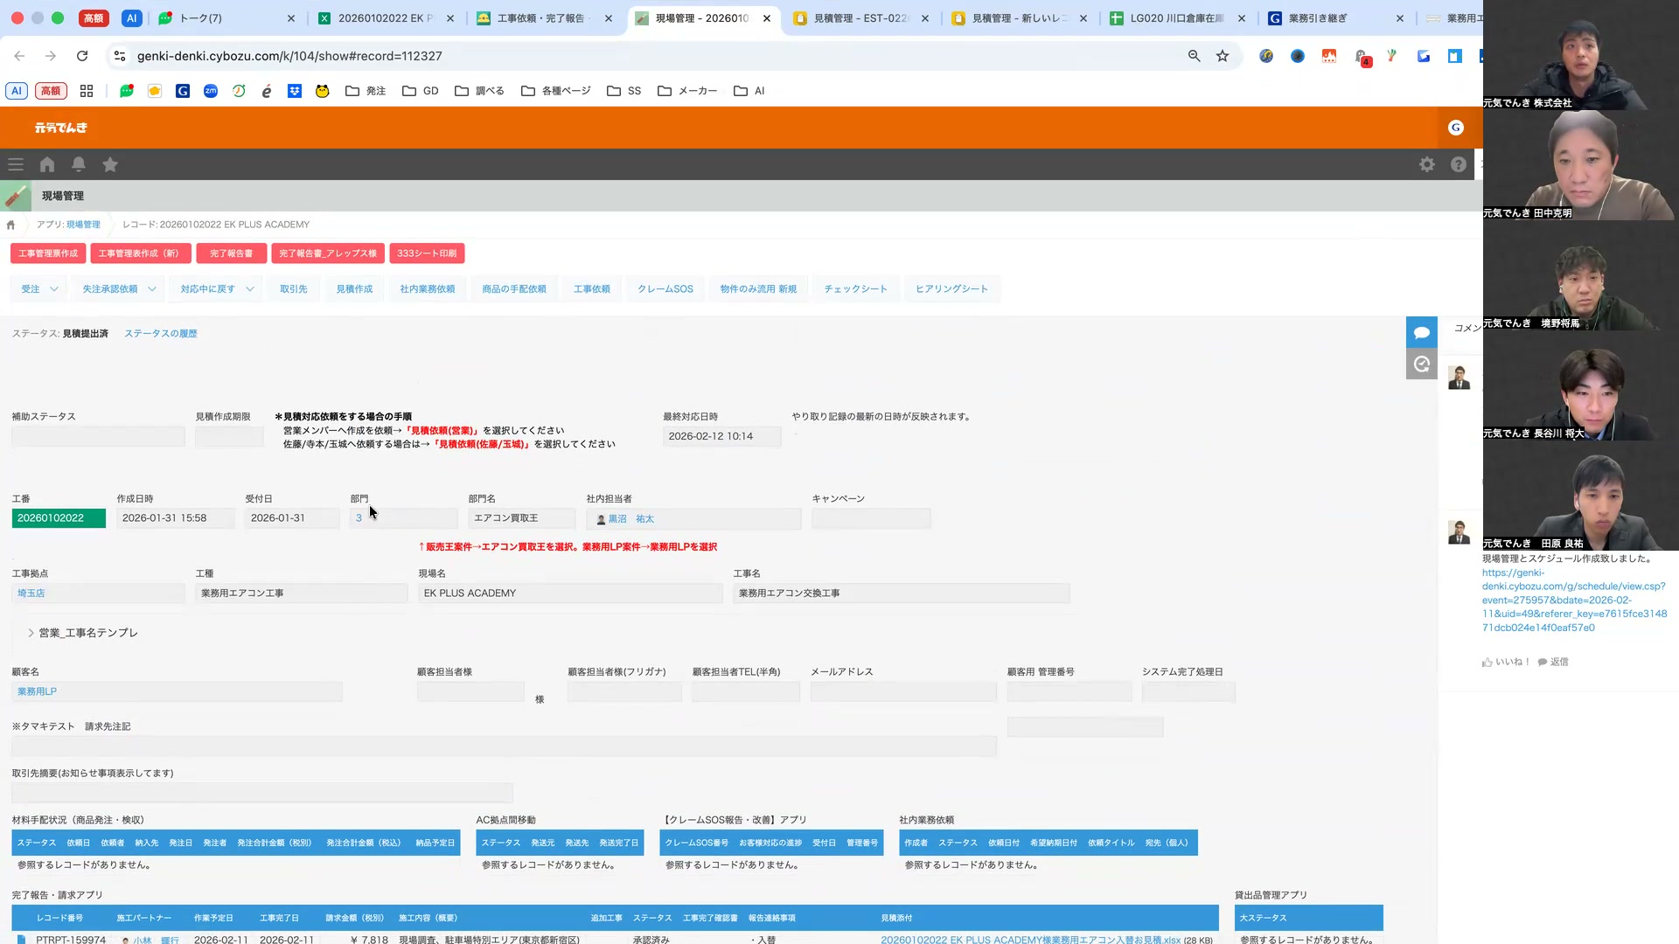This screenshot has width=1679, height=944.
Task: Switch to the LG020 川口倉庫 tab
Action: click(x=1177, y=18)
